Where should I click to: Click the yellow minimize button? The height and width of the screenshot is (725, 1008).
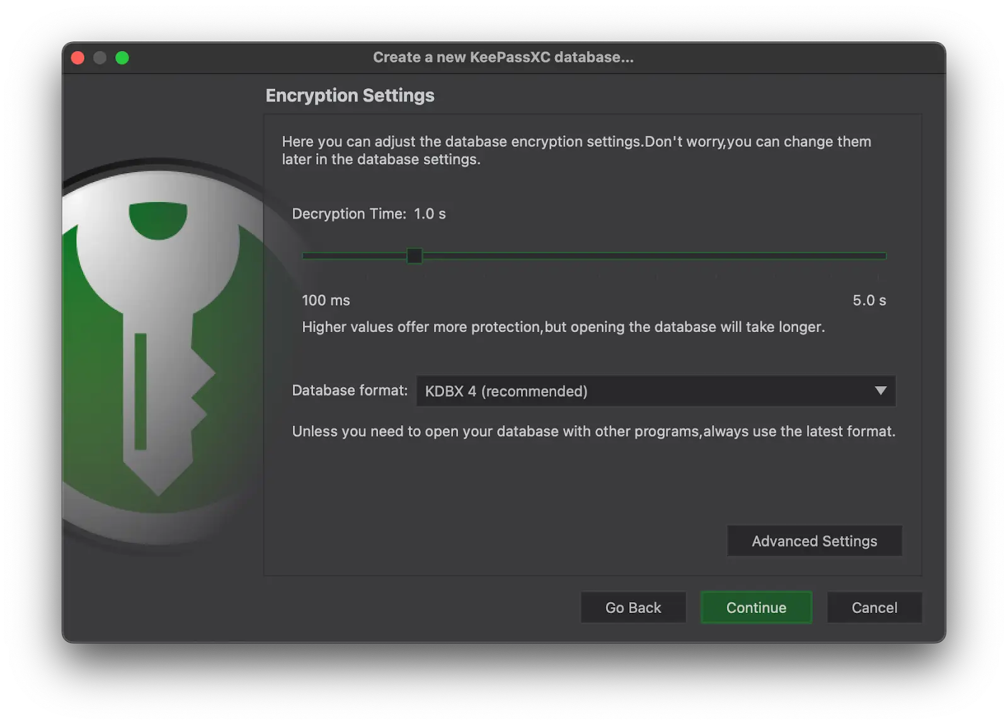click(x=100, y=57)
